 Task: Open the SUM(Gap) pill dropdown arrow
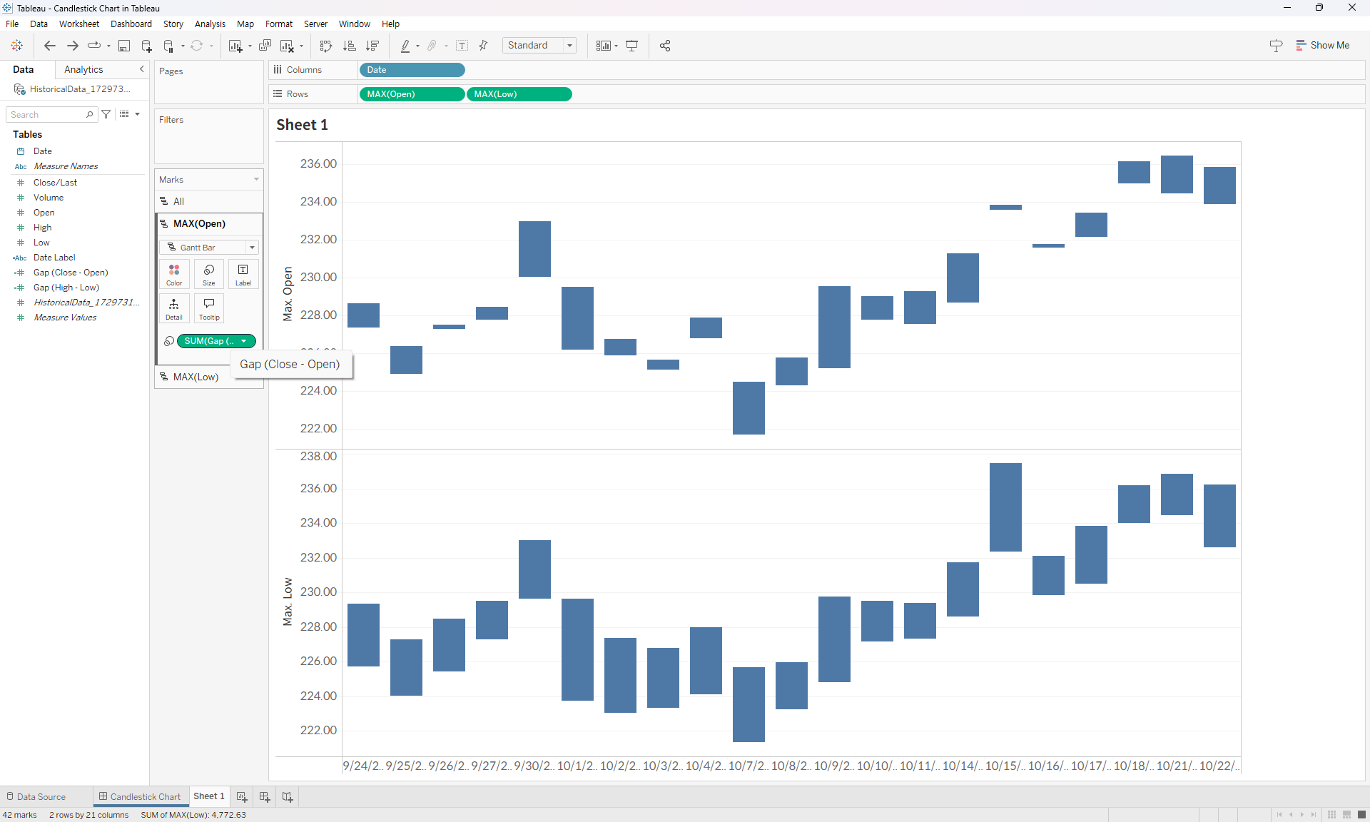click(x=244, y=341)
